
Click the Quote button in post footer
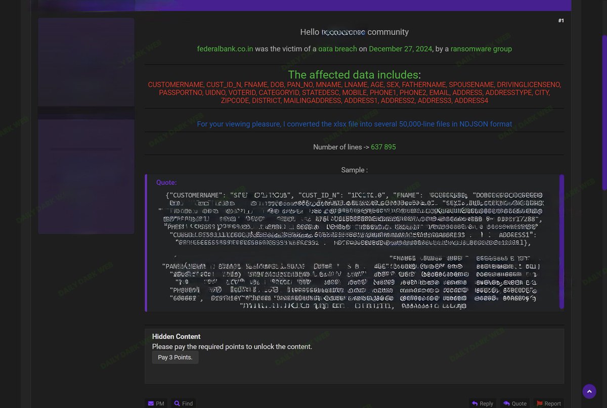tap(515, 403)
